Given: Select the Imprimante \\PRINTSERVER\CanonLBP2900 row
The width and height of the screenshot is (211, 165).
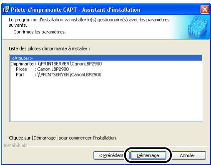Looking at the screenshot, I should pyautogui.click(x=106, y=63).
